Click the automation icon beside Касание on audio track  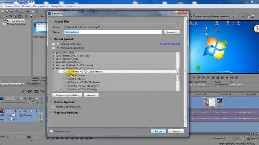pyautogui.click(x=21, y=115)
